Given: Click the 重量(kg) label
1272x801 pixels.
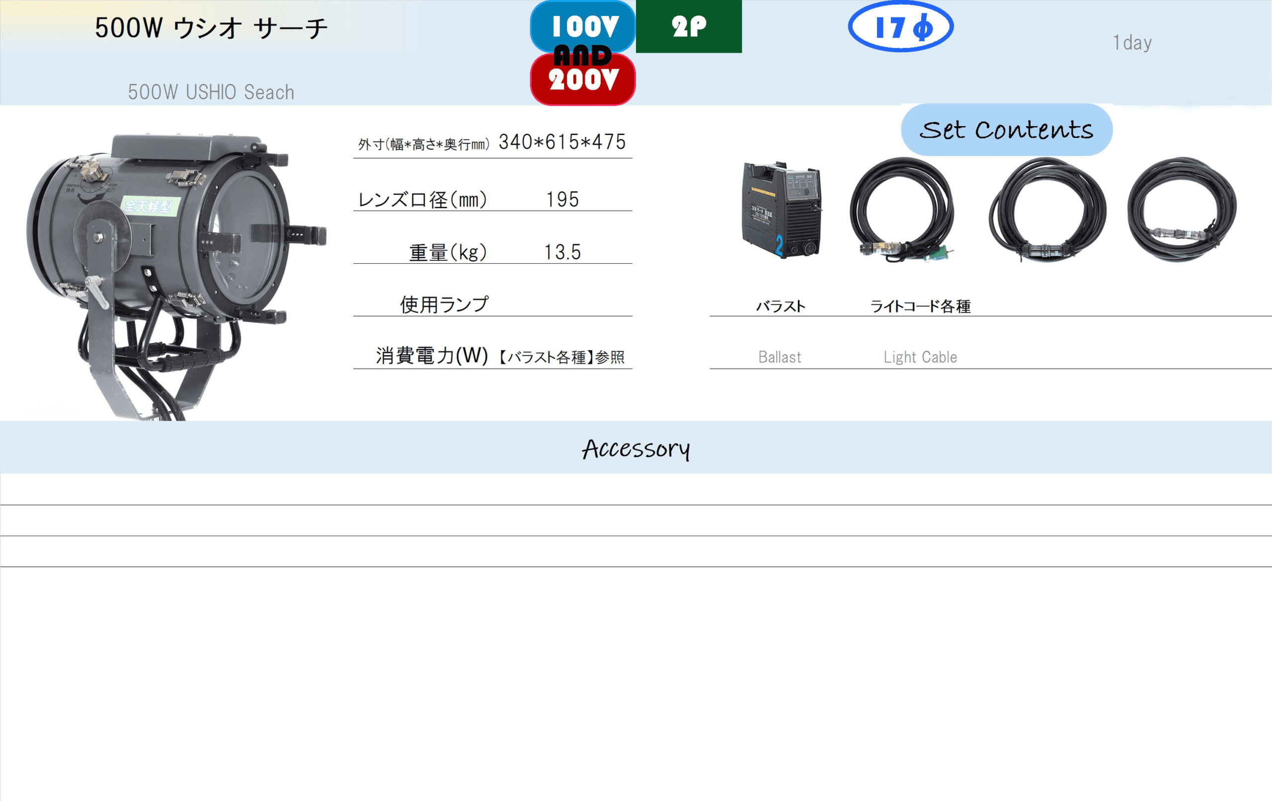Looking at the screenshot, I should [448, 252].
